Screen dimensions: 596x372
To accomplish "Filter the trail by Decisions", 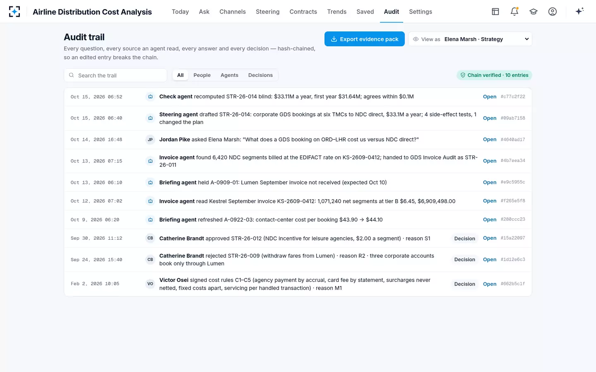I will click(x=260, y=75).
